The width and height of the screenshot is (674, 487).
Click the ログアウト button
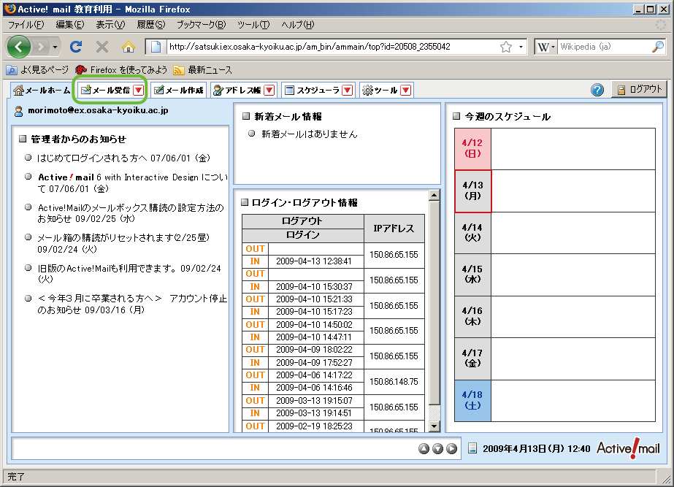[x=639, y=90]
